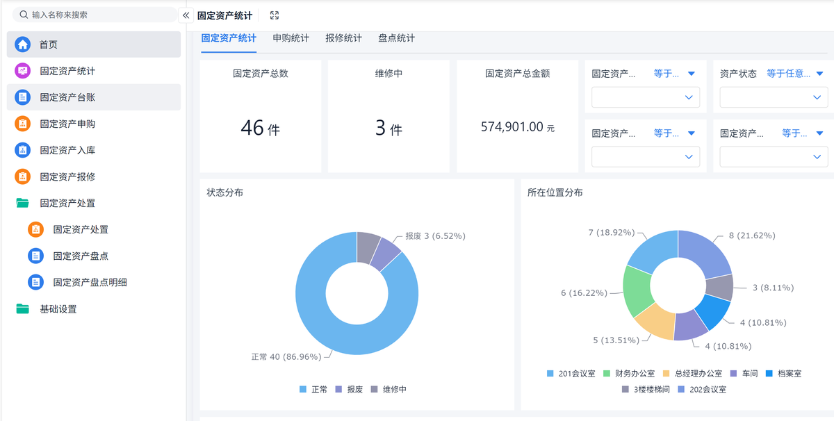Switch to the 申购统计 tab
Image resolution: width=834 pixels, height=421 pixels.
click(x=290, y=39)
